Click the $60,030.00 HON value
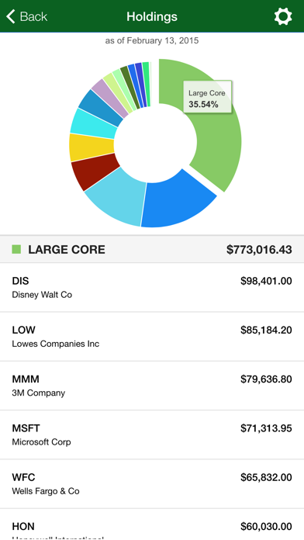This screenshot has width=304, height=540. (x=266, y=527)
